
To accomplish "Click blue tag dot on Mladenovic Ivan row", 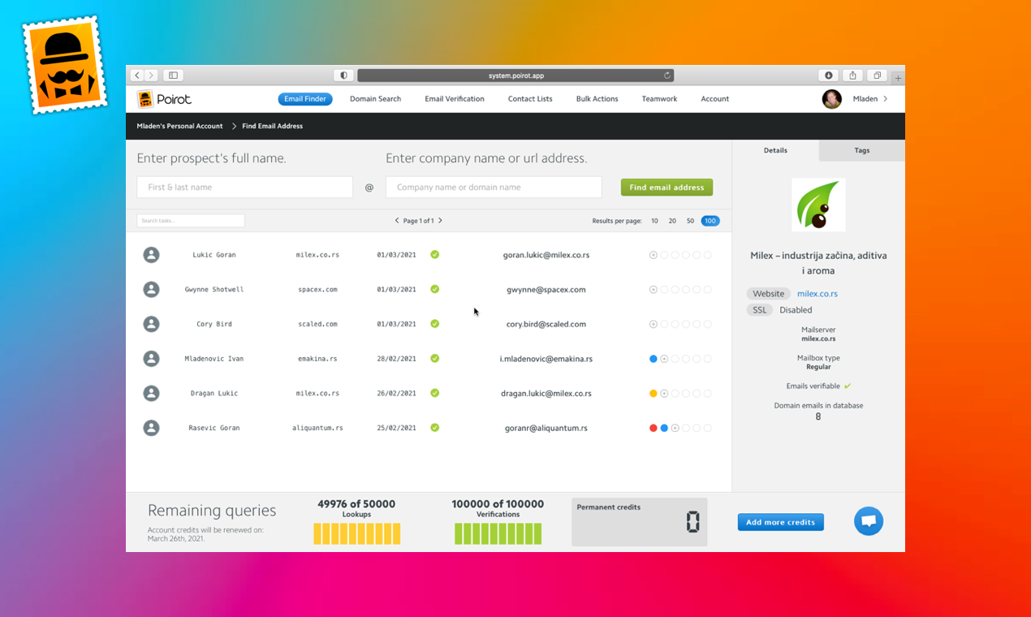I will 654,359.
